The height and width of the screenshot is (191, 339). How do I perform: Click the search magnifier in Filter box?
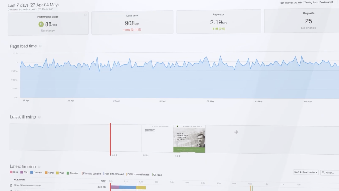323,172
